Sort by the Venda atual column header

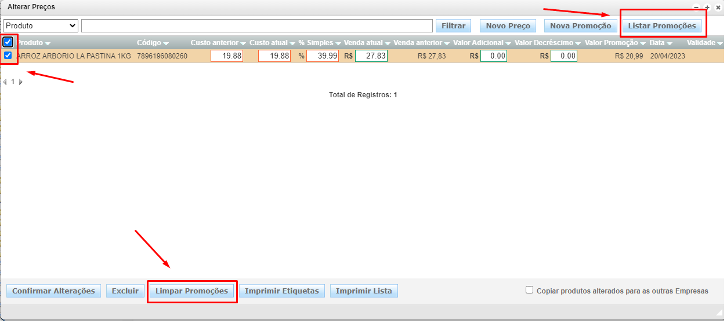(363, 43)
